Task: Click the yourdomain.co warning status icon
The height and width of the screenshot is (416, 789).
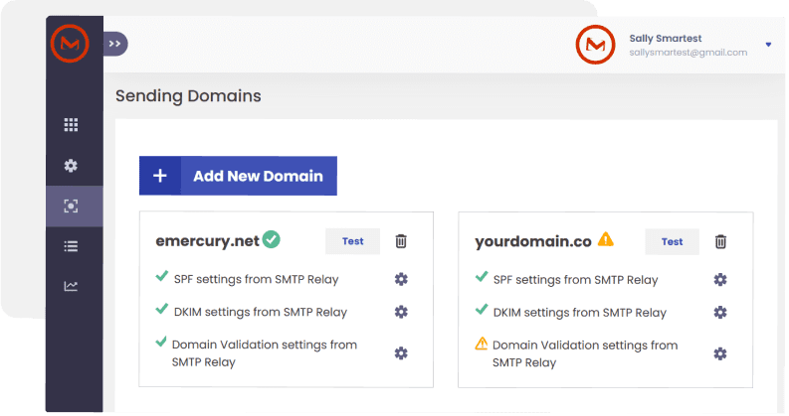Action: click(606, 239)
